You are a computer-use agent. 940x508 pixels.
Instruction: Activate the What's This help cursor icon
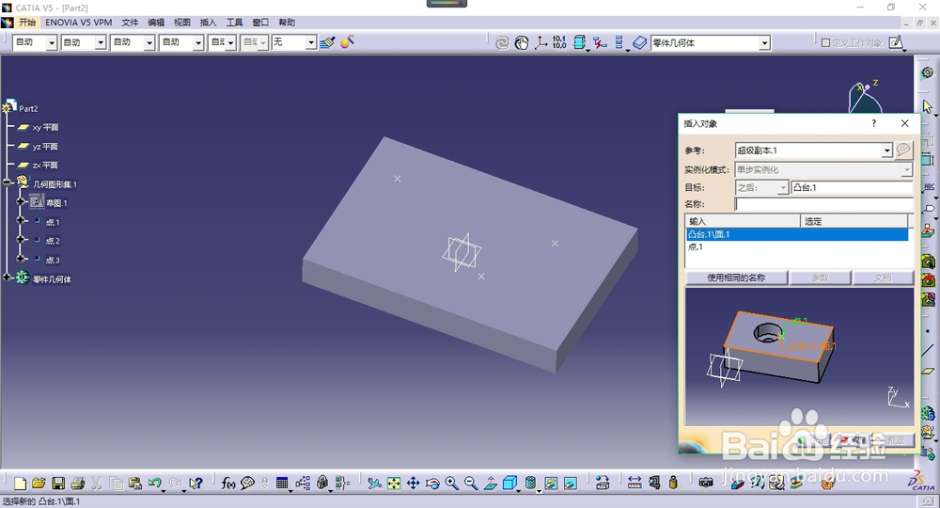pos(196,484)
